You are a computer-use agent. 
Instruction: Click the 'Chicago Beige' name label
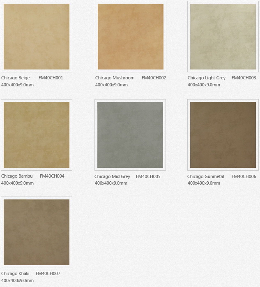(15, 78)
